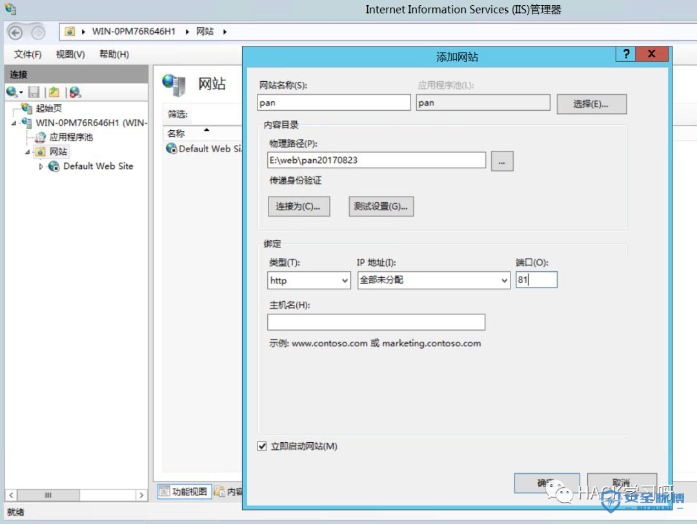This screenshot has width=697, height=524.
Task: Click the help question mark button in dialog
Action: point(626,54)
